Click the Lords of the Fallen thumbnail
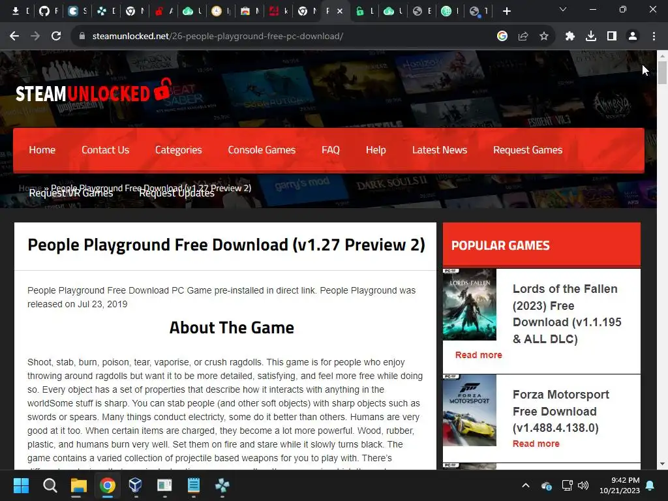The height and width of the screenshot is (501, 668). [x=470, y=304]
